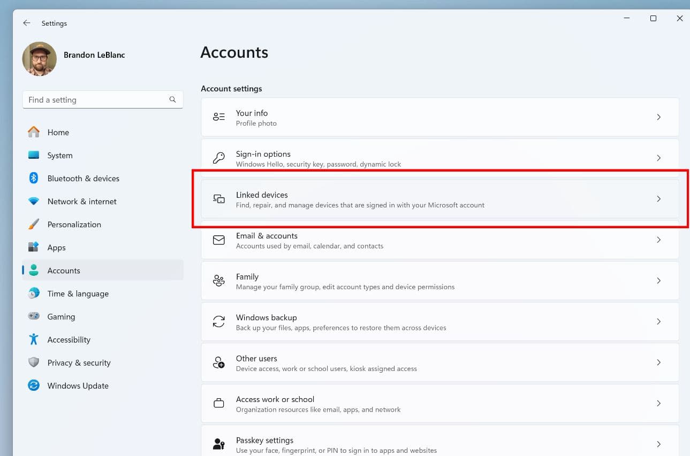Image resolution: width=690 pixels, height=456 pixels.
Task: Click the Apps icon in sidebar
Action: click(x=34, y=248)
